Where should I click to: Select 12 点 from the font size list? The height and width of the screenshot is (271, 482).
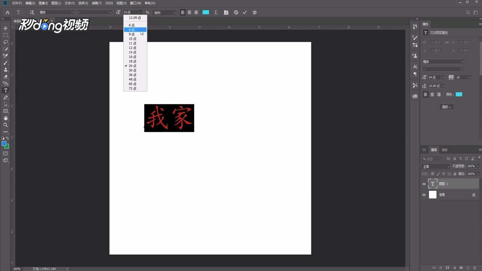[x=132, y=47]
